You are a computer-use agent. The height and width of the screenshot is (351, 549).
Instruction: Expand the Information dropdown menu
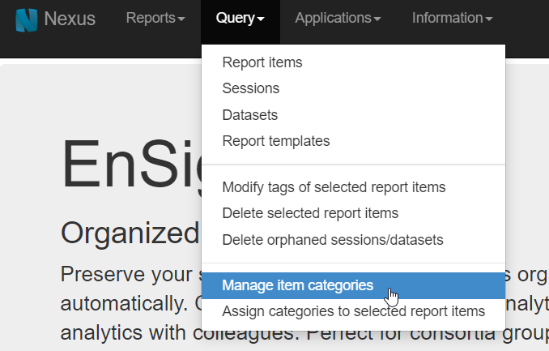click(x=452, y=18)
